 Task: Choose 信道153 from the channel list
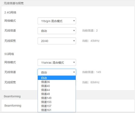[x=57, y=102]
